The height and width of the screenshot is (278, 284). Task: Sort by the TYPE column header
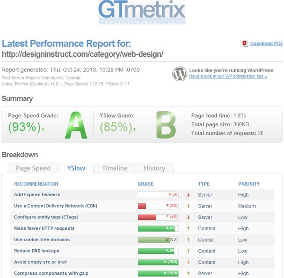point(204,184)
